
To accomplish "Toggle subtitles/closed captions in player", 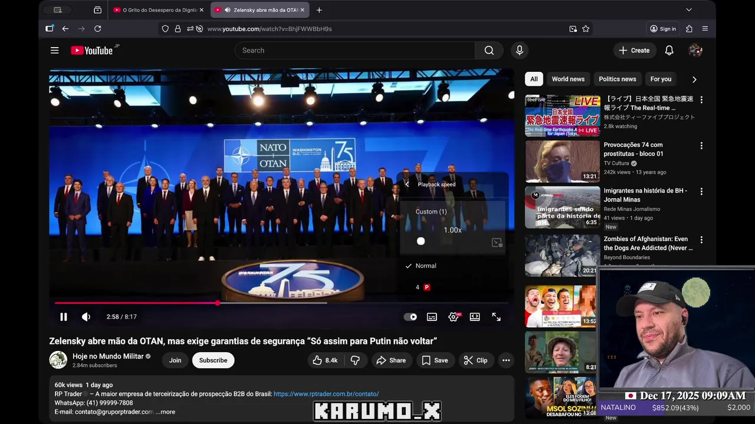I will coord(432,317).
